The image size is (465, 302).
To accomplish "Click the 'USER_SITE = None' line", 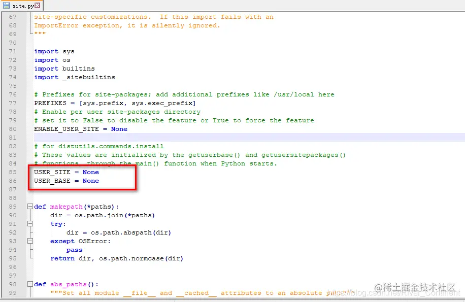I will click(x=67, y=172).
